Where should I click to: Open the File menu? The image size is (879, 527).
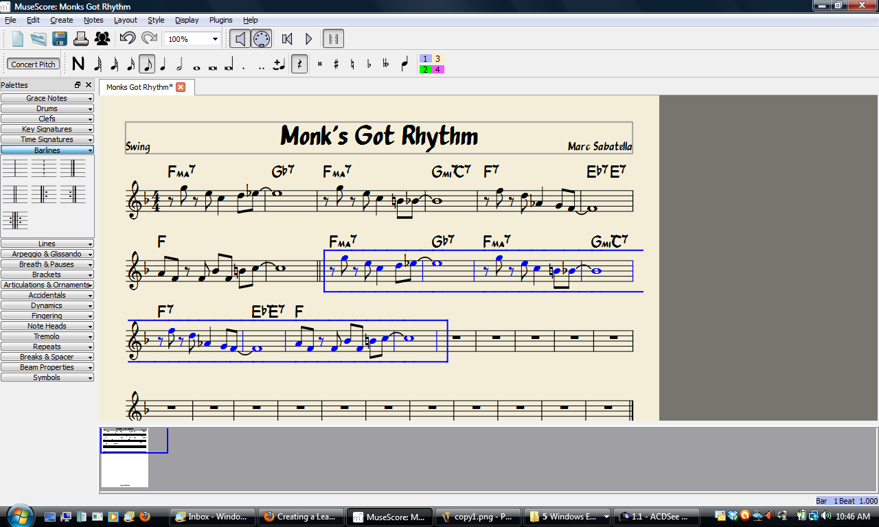(x=10, y=20)
